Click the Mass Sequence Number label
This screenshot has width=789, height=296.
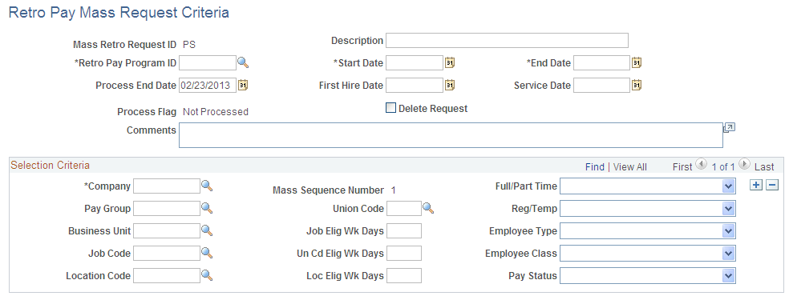(x=328, y=190)
